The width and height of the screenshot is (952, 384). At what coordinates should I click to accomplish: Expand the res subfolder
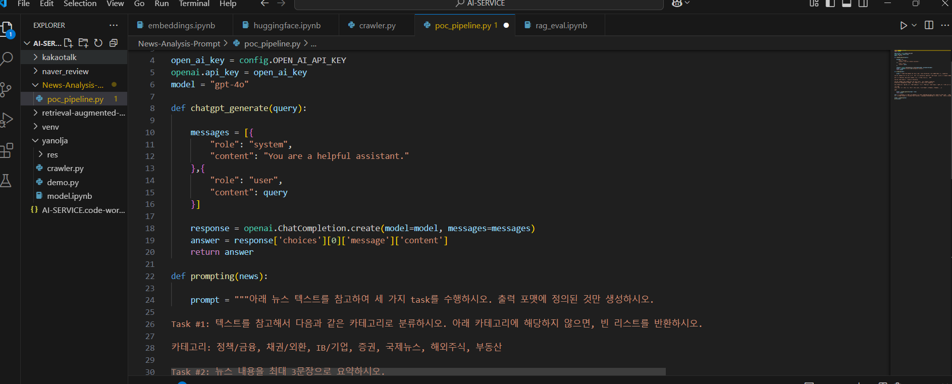tap(40, 154)
